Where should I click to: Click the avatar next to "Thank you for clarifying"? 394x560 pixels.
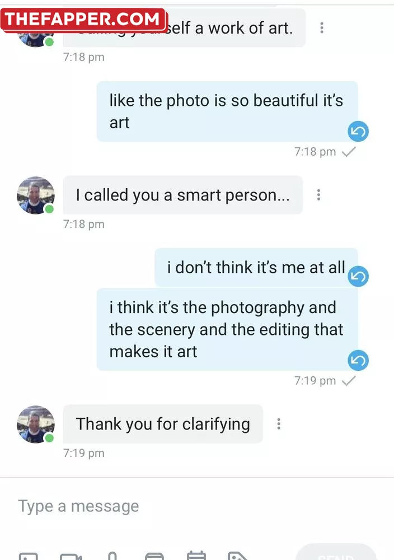click(x=36, y=424)
